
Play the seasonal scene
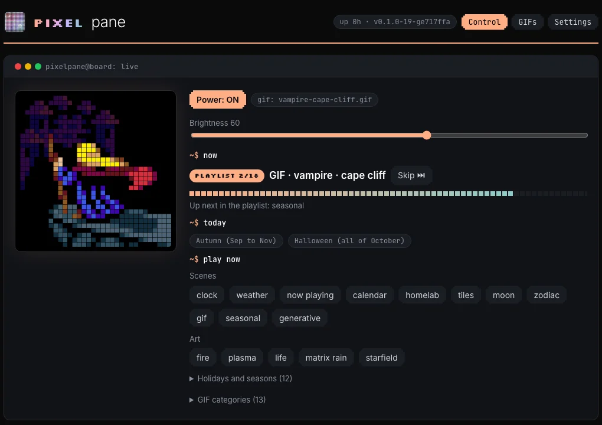point(243,318)
